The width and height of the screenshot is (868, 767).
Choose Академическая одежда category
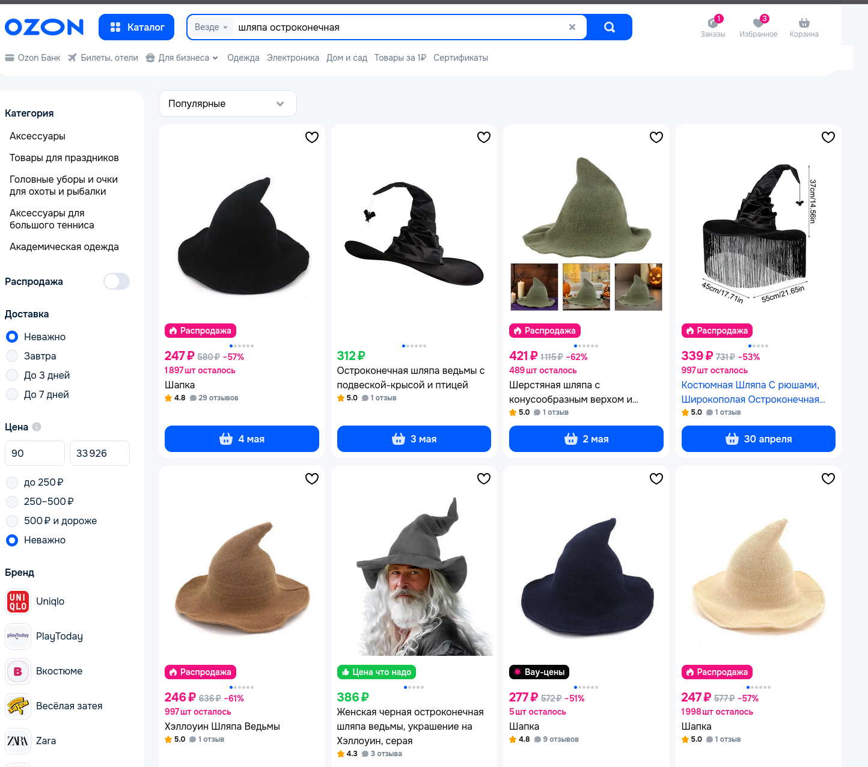coord(64,246)
